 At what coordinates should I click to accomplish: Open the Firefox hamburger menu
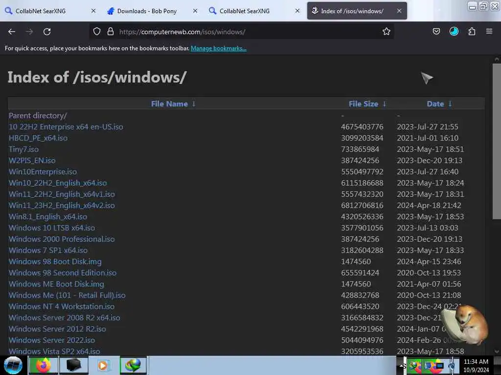(489, 32)
